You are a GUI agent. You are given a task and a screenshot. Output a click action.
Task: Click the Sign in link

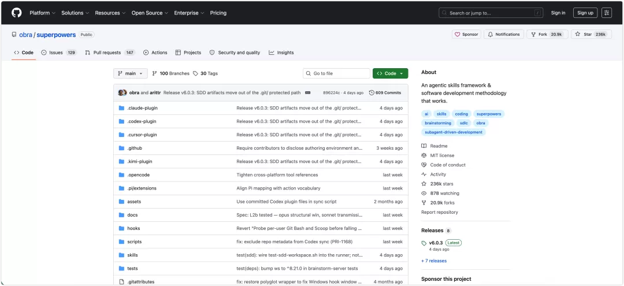(558, 13)
